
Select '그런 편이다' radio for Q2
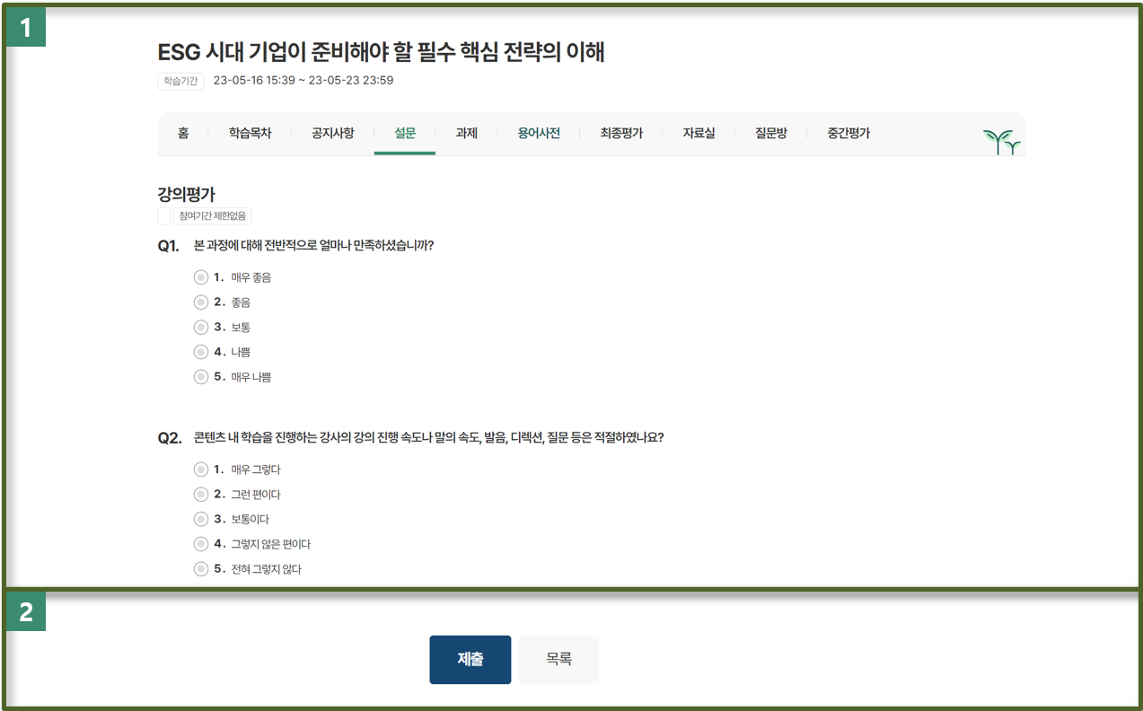[x=201, y=495]
